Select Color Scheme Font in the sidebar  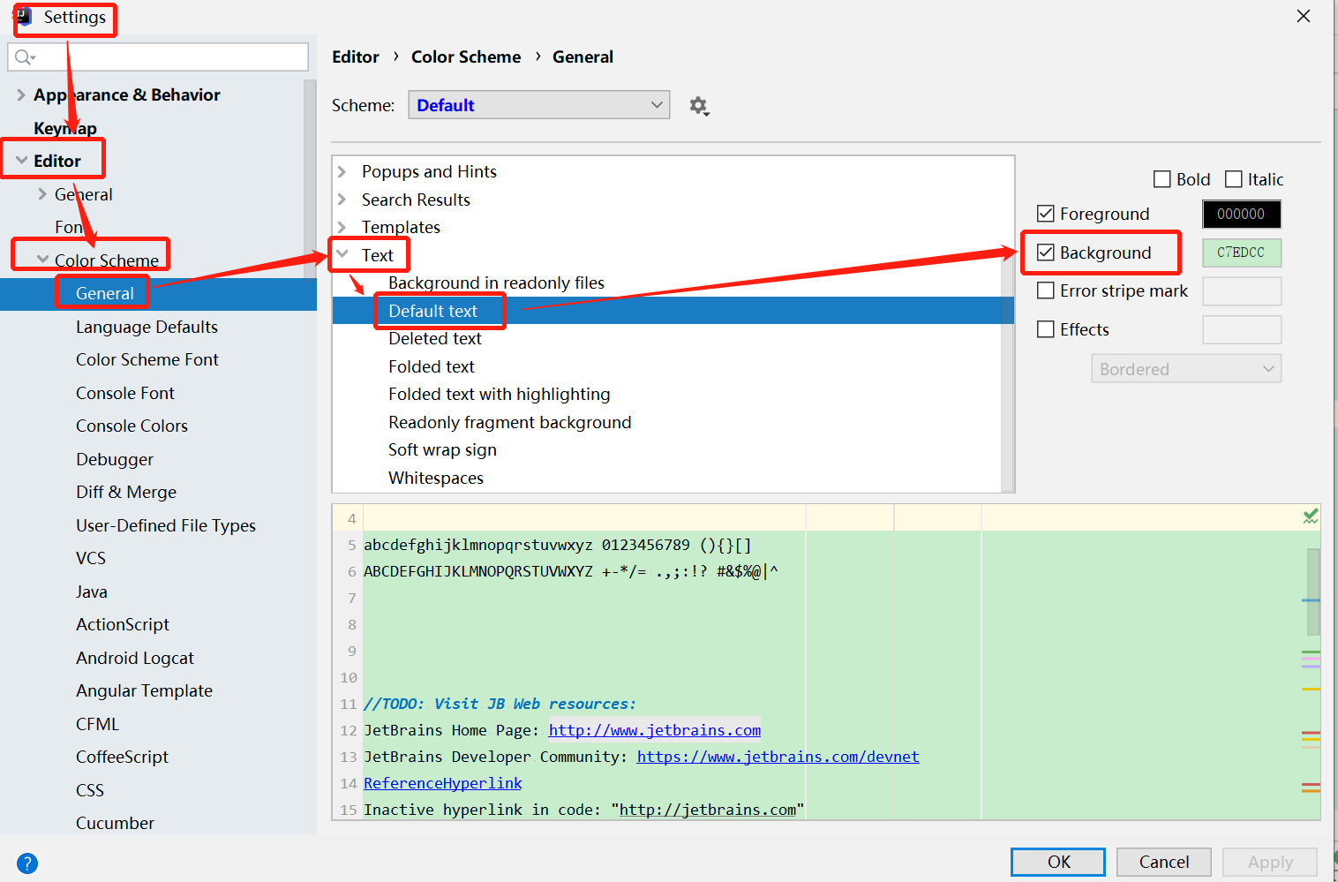click(147, 359)
